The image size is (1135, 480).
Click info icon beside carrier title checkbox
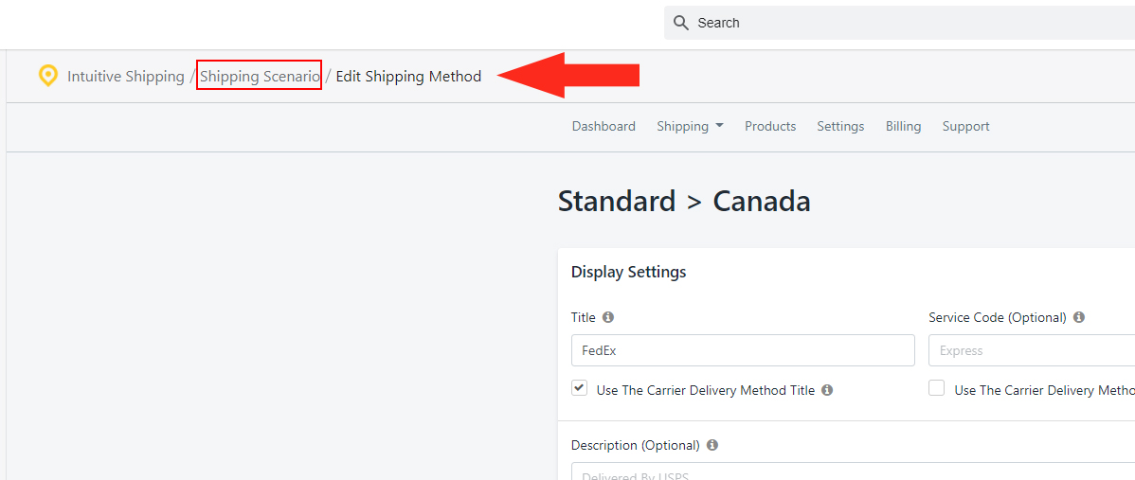click(x=827, y=390)
